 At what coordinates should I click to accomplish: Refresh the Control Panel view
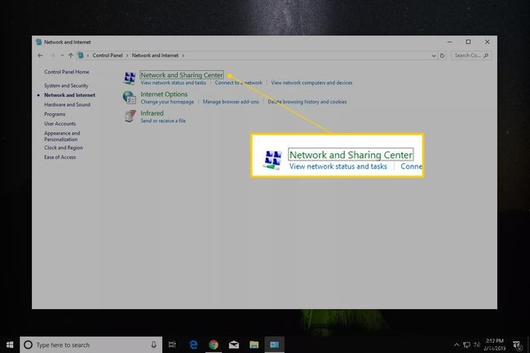tap(442, 55)
